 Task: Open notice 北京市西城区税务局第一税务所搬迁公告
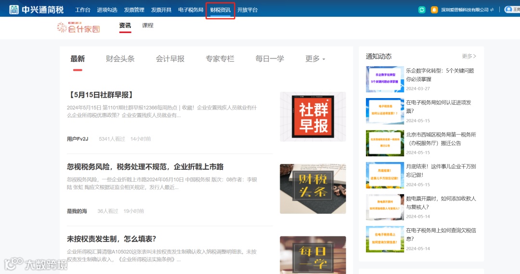pos(441,138)
